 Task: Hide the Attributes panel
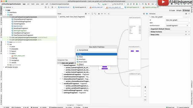tap(189, 14)
